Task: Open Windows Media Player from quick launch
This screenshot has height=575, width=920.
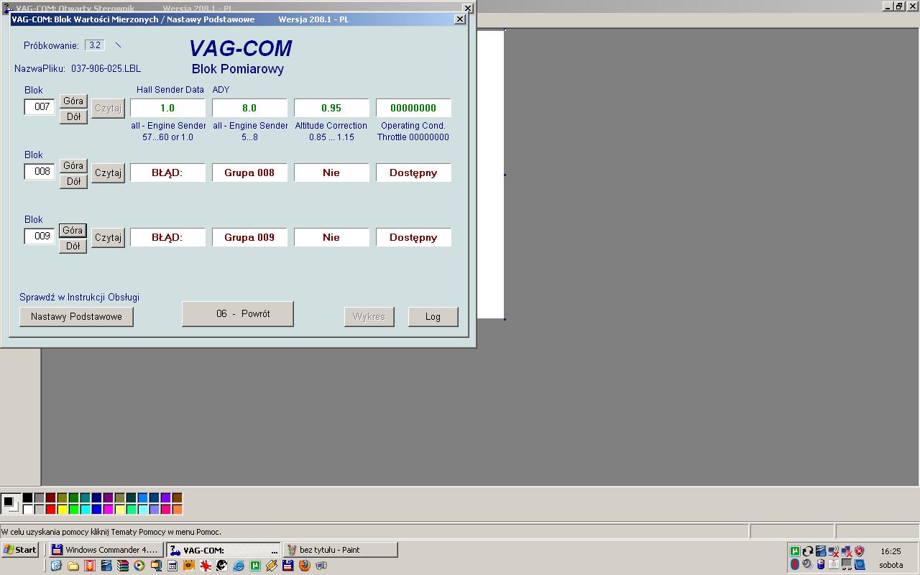Action: (139, 566)
